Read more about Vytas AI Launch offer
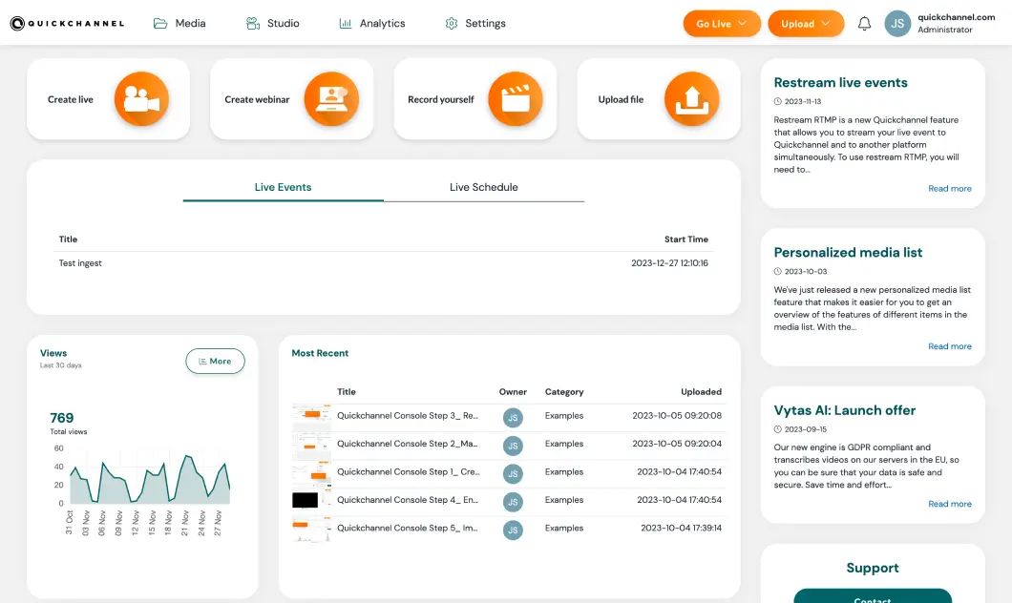1012x603 pixels. [x=949, y=504]
